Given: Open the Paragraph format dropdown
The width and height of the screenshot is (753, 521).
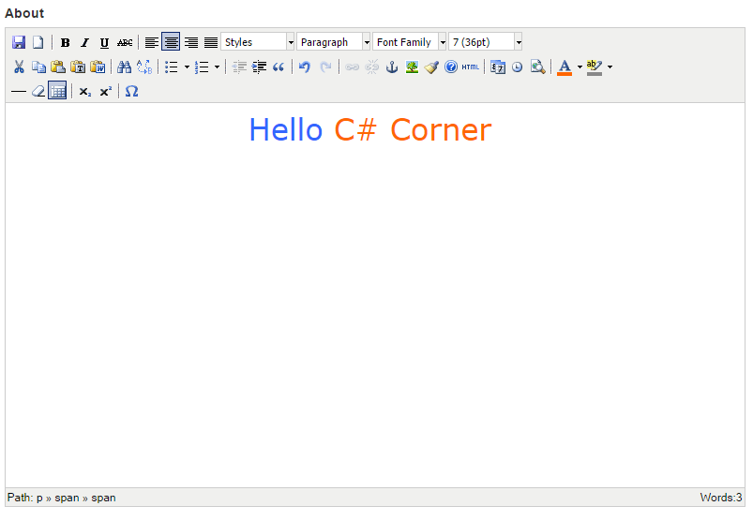Looking at the screenshot, I should (333, 42).
